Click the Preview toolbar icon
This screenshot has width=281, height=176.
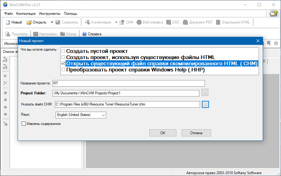click(8, 34)
